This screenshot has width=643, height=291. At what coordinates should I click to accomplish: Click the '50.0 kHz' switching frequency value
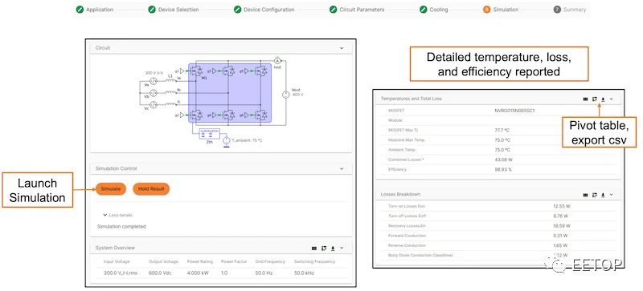305,273
